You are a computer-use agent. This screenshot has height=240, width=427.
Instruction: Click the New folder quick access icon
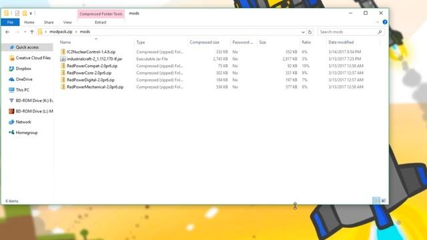[x=25, y=13]
